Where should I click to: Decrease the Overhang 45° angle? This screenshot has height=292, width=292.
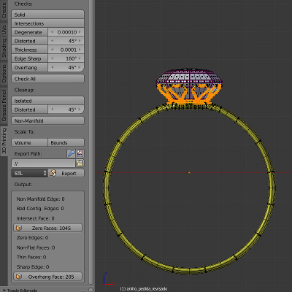pyautogui.click(x=52, y=67)
